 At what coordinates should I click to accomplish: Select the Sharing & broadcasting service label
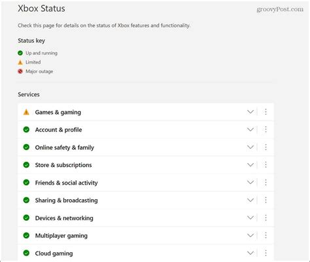point(66,200)
